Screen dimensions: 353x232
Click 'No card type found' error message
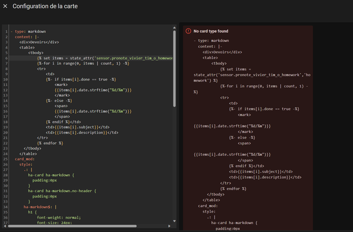coord(211,31)
